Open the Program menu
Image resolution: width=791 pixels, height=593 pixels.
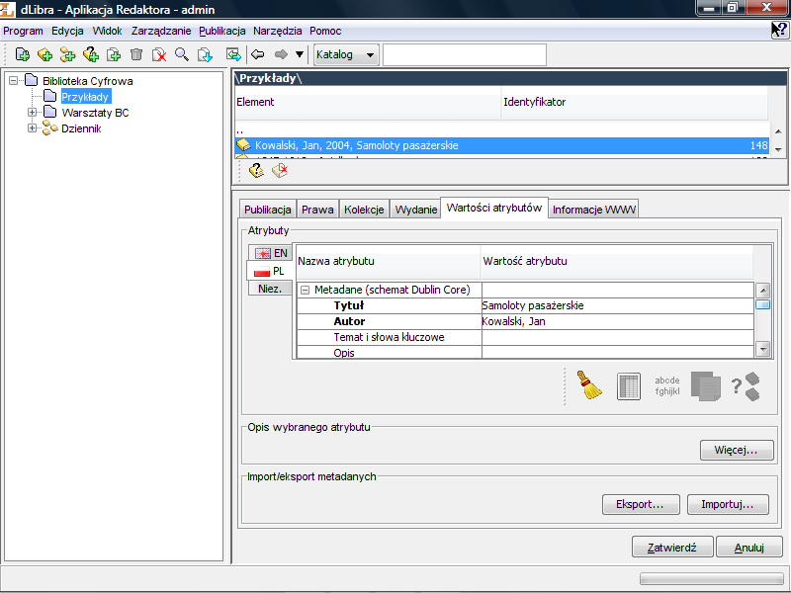tap(23, 31)
